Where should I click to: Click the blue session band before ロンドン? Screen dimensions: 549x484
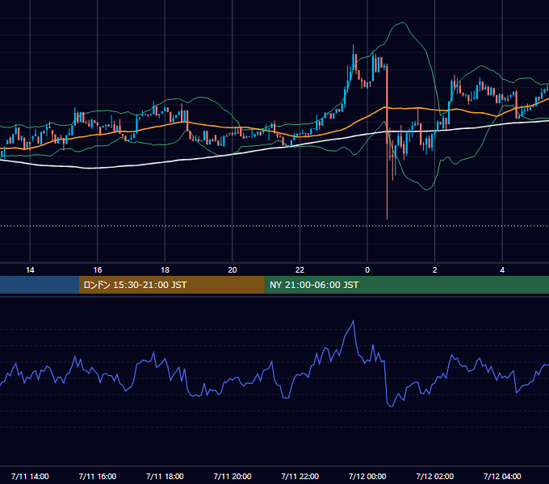coord(40,285)
